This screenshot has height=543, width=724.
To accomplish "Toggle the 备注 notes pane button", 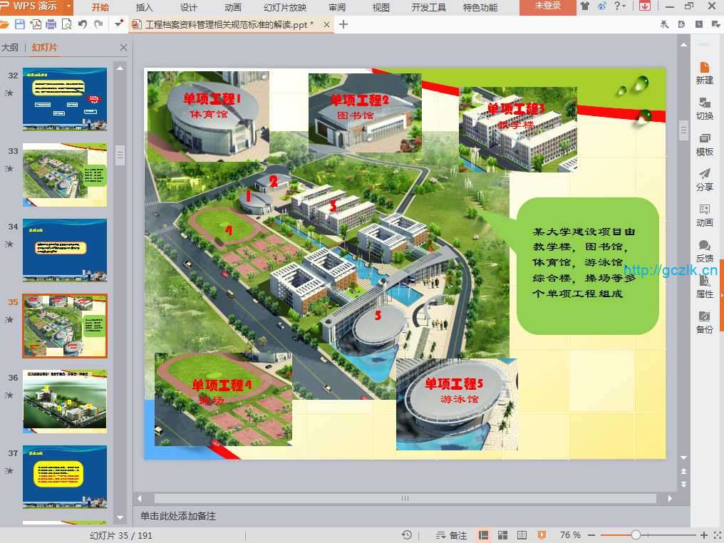I will click(452, 535).
